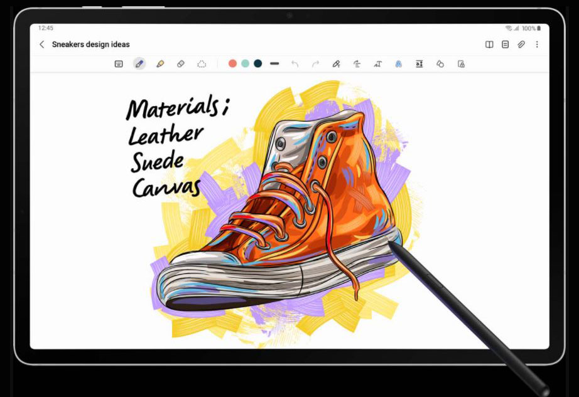Screen dimensions: 579x397
Task: Pick the mint green pen color
Action: pyautogui.click(x=245, y=63)
